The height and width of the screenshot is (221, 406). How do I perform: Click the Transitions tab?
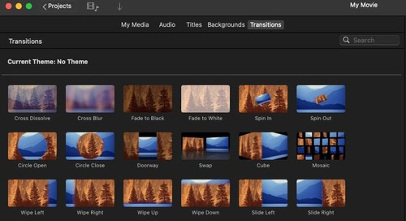(266, 25)
